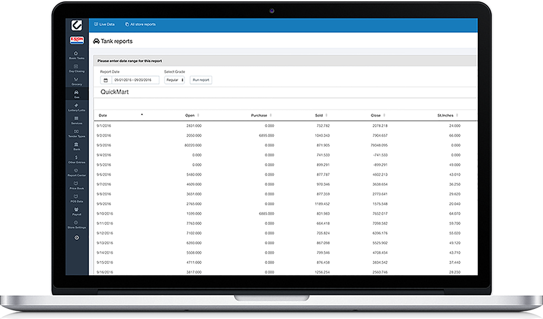Click St.Inches value 24.000
The image size is (543, 319).
tap(455, 126)
